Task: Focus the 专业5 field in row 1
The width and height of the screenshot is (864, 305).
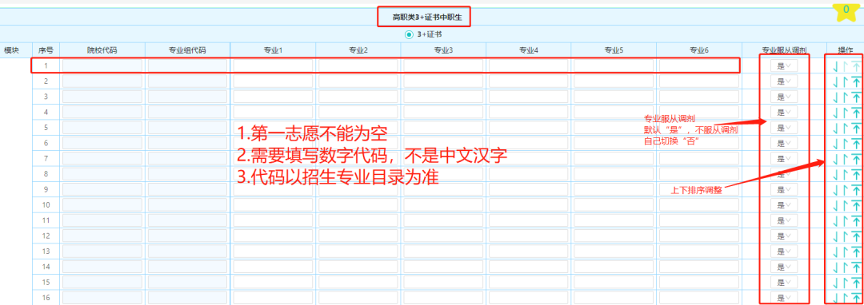Action: [614, 66]
